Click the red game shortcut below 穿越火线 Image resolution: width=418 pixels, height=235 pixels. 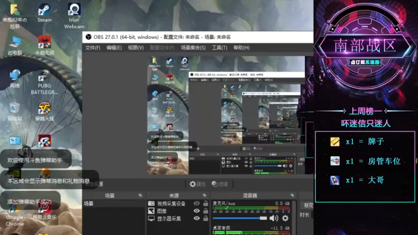coord(44,140)
